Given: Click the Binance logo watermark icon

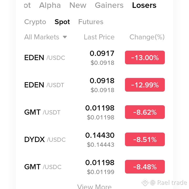Looking at the screenshot, I should tap(145, 182).
